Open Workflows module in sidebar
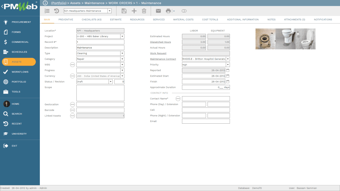340x191 pixels. [x=20, y=72]
